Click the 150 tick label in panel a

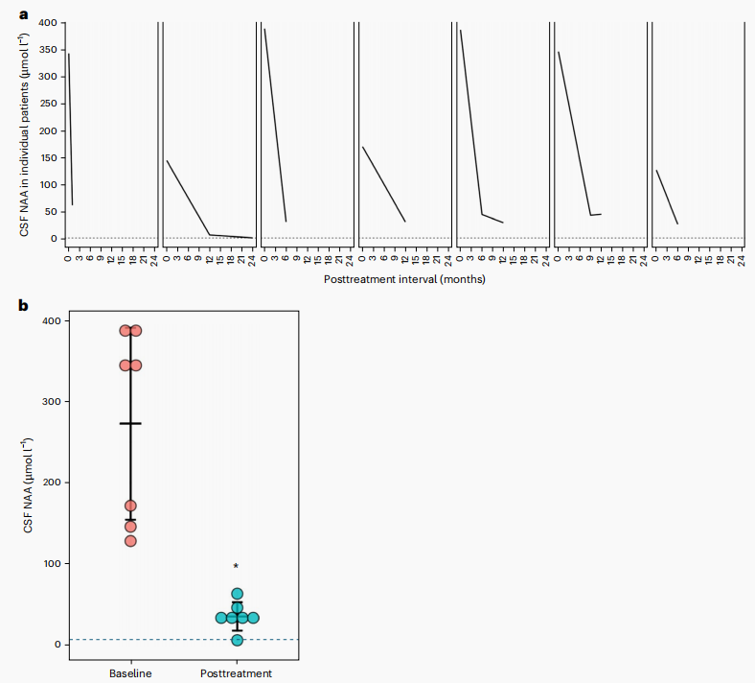[x=48, y=158]
